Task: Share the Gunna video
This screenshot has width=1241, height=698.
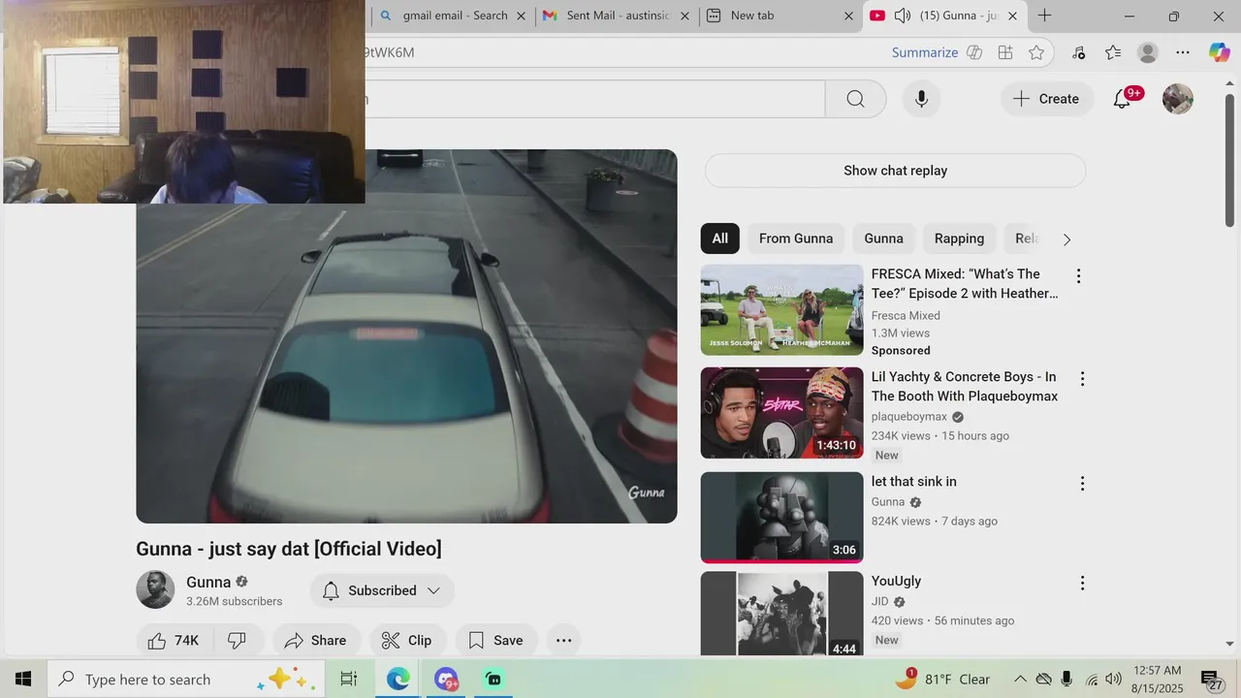Action: pos(316,640)
